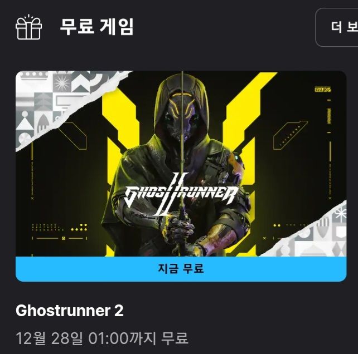The image size is (358, 354).
Task: Click the gift box icon
Action: (x=28, y=27)
